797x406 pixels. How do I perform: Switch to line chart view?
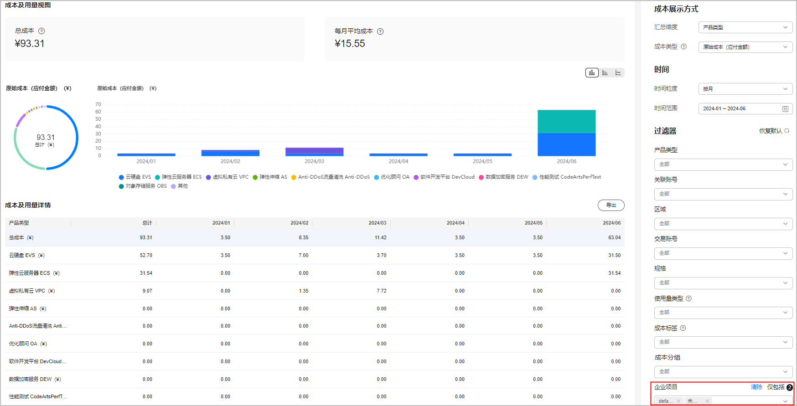[618, 73]
